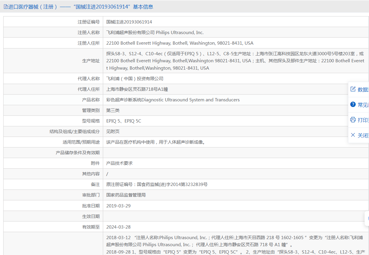This screenshot has height=255, width=369.
Task: Click the 结构及组成/主要组成成分 label
Action: pyautogui.click(x=75, y=131)
